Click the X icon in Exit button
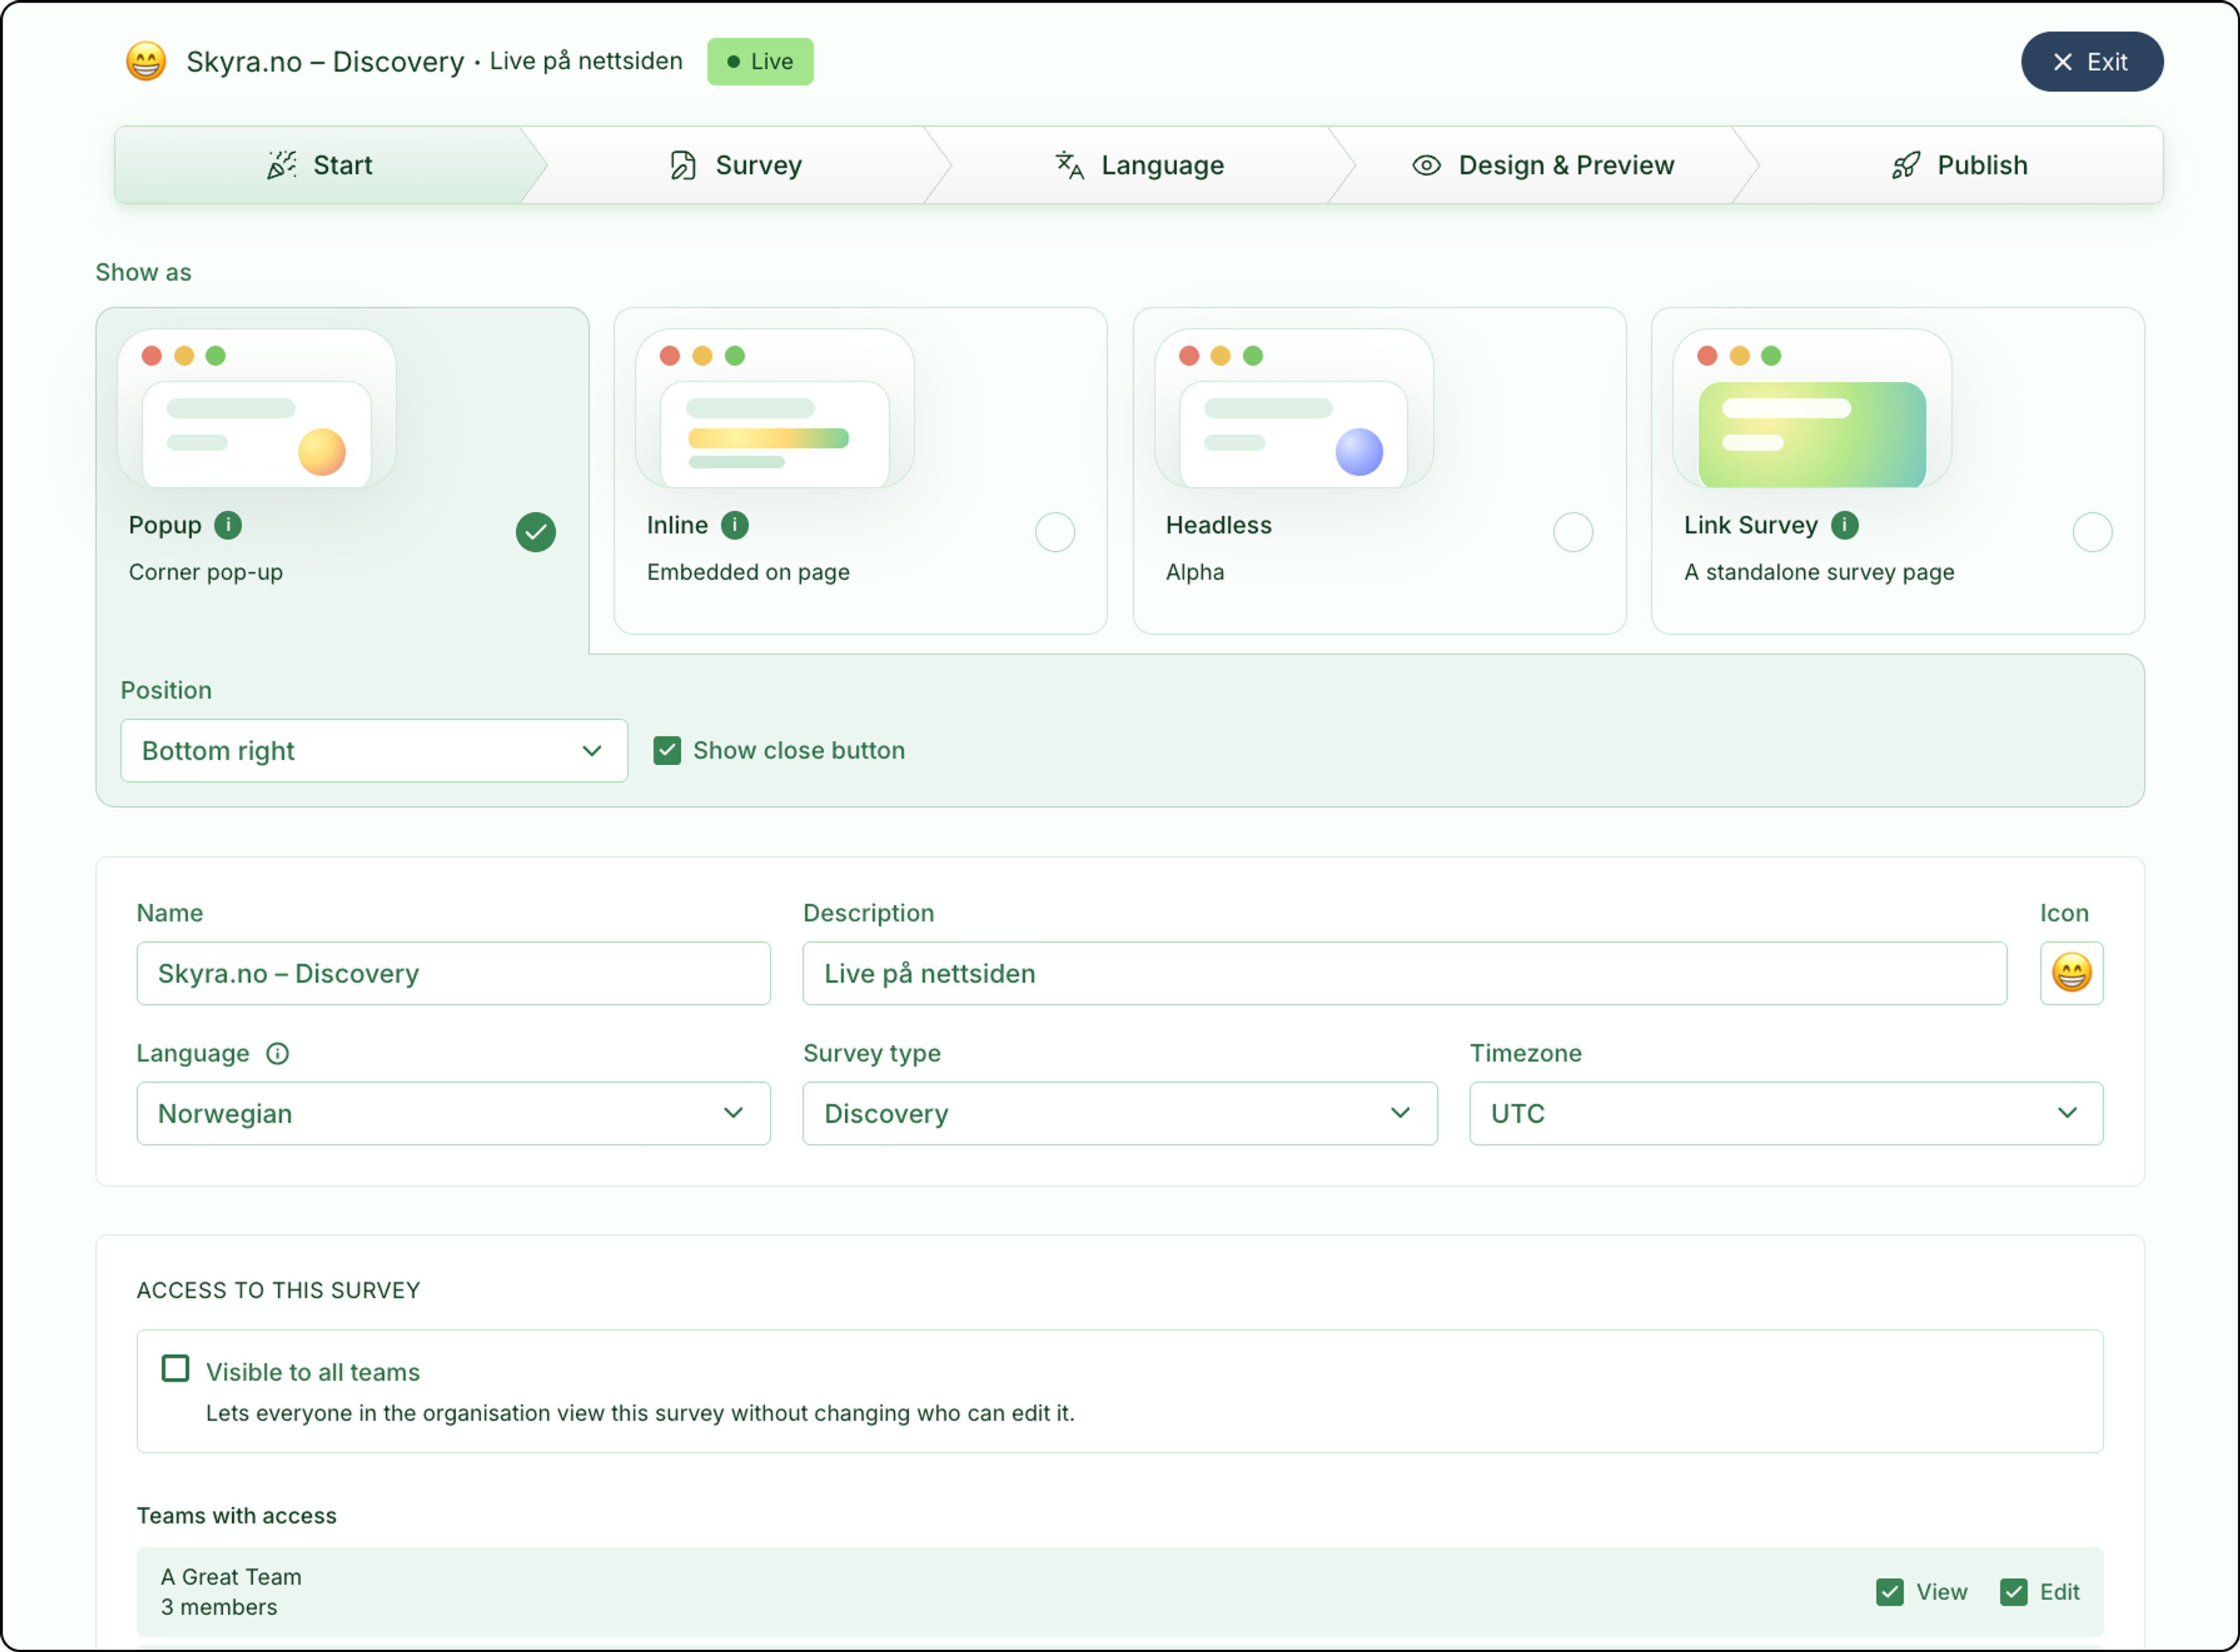The width and height of the screenshot is (2240, 1652). click(x=2062, y=62)
